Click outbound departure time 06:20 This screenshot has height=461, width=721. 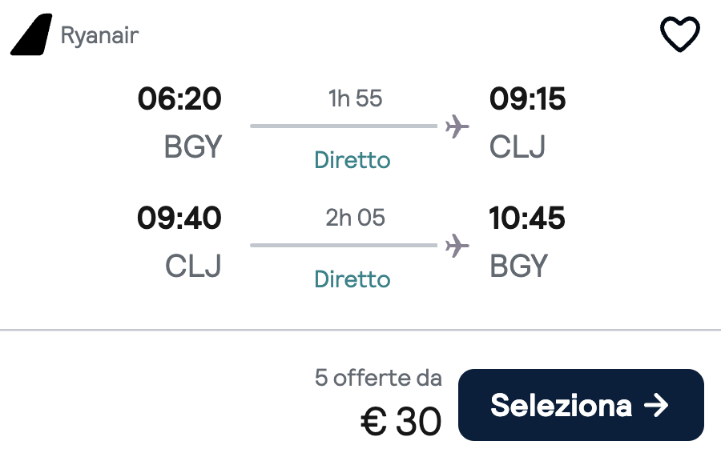[179, 98]
